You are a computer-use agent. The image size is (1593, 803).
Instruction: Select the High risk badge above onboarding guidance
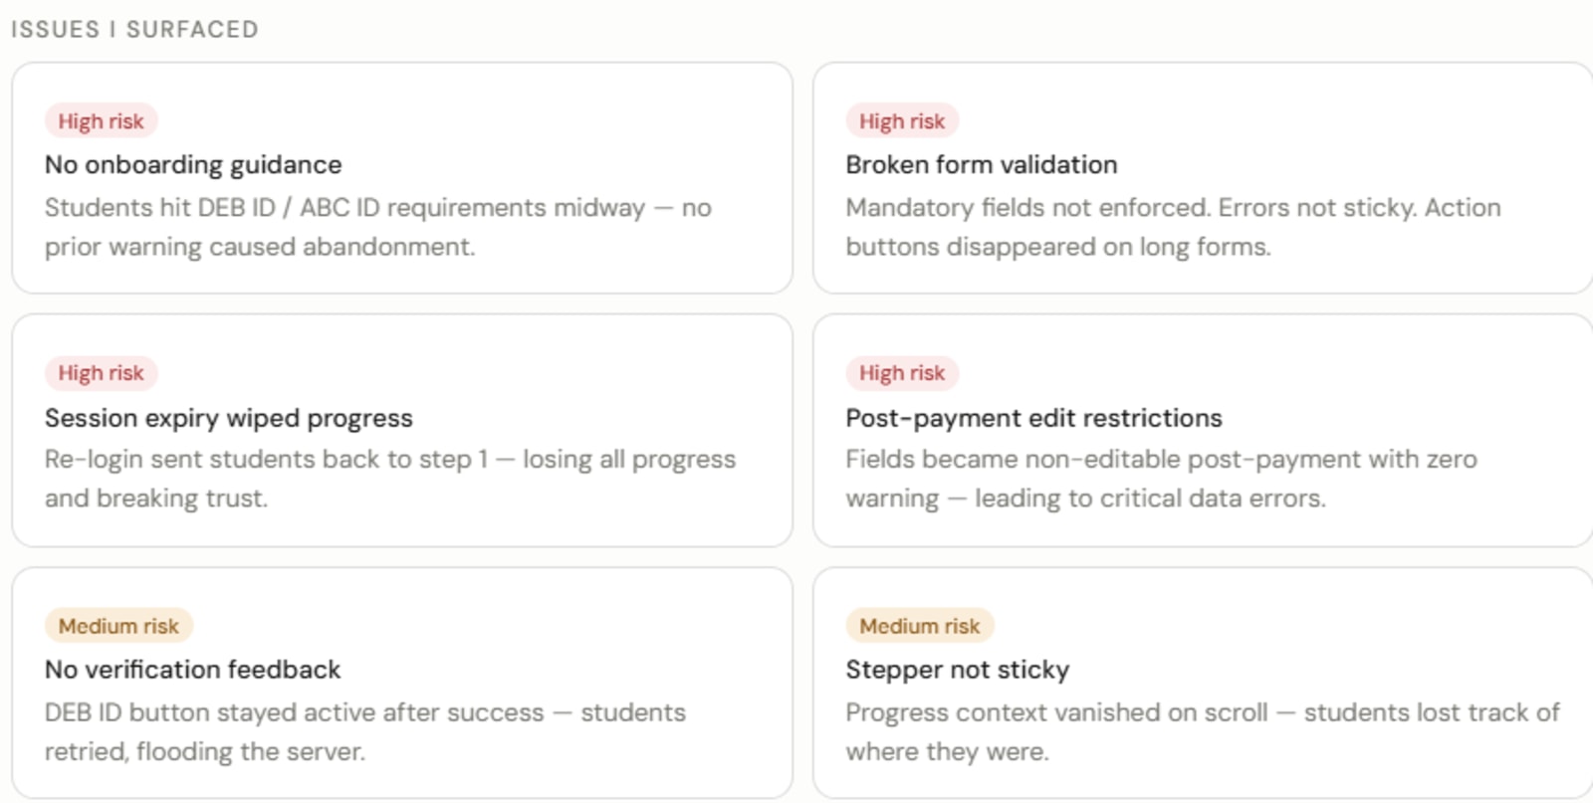pos(101,120)
